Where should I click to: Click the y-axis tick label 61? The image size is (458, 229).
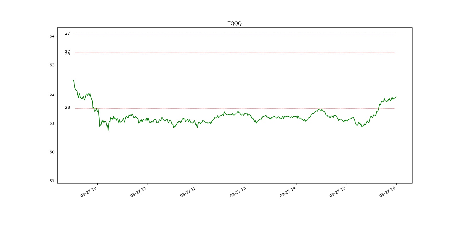pyautogui.click(x=52, y=123)
